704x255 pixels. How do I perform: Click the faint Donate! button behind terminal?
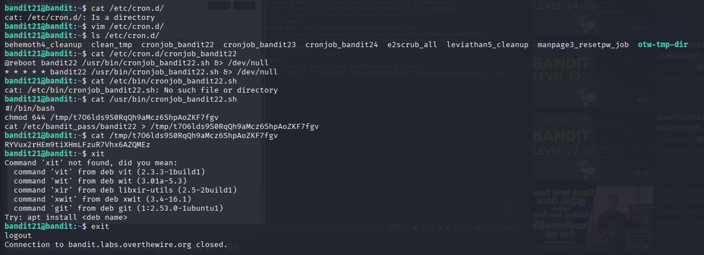pyautogui.click(x=220, y=5)
